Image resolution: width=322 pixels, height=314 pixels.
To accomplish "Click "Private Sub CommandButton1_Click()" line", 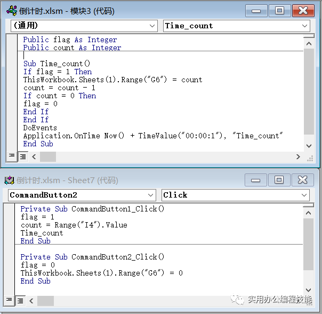I will [x=92, y=209].
